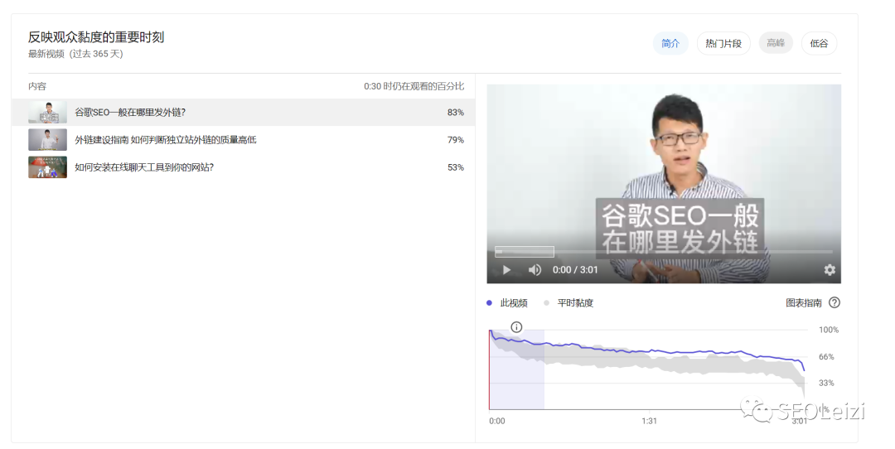Click the 图表指南 link

(804, 303)
